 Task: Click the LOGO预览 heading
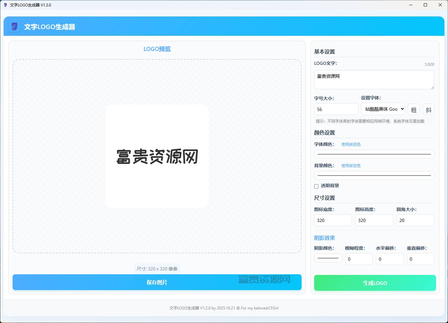(x=157, y=49)
